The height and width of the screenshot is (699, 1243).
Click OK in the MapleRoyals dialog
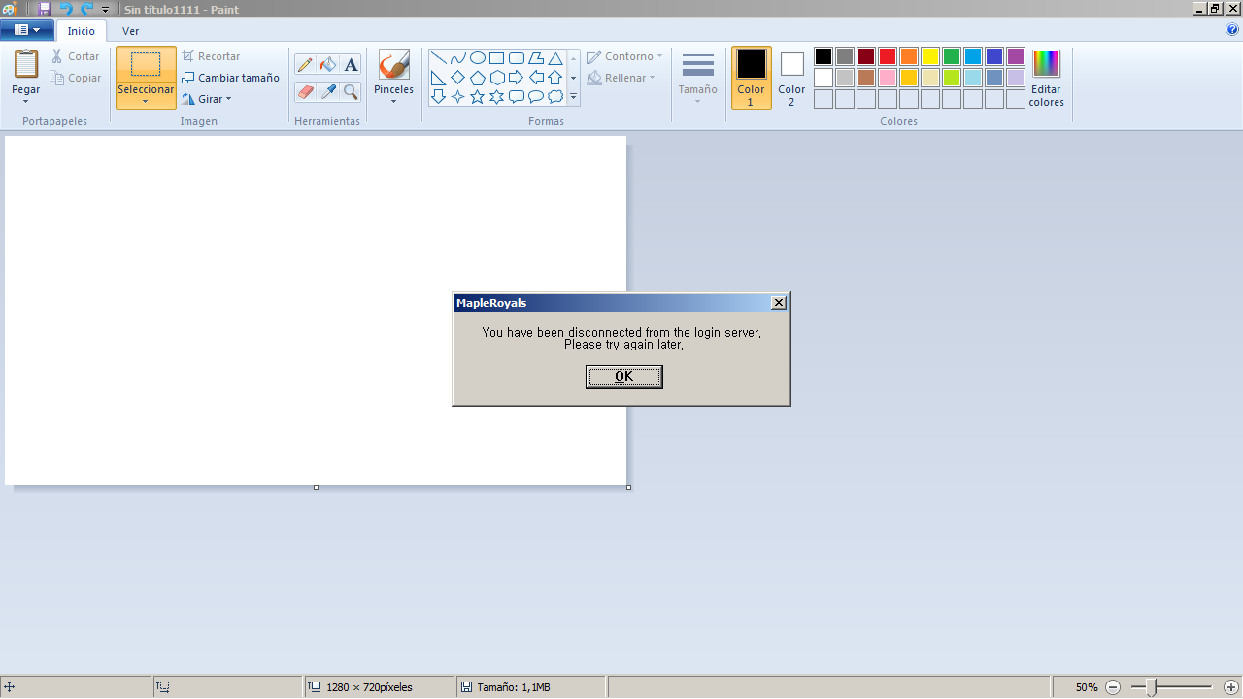click(624, 377)
